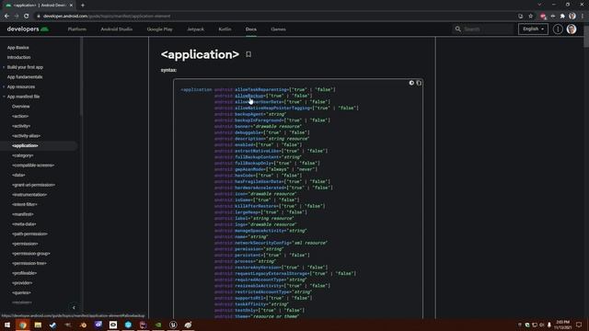Image resolution: width=589 pixels, height=331 pixels.
Task: Open the <action> sidebar entry
Action: click(20, 117)
